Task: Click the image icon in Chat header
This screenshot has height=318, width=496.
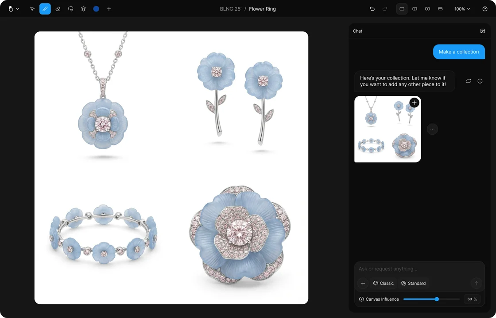Action: coord(483,31)
